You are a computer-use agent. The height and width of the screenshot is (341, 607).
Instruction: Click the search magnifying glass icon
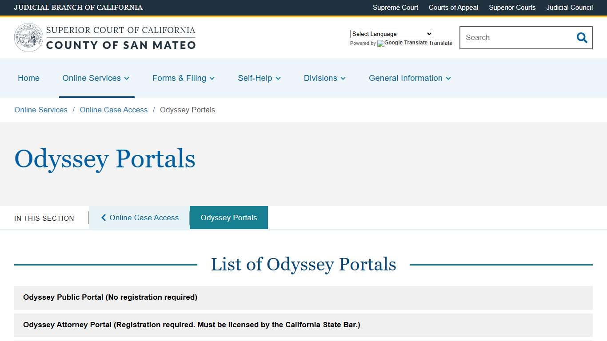582,38
